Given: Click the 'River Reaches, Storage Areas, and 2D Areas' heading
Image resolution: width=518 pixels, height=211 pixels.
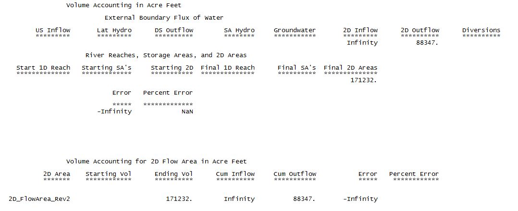Looking at the screenshot, I should pyautogui.click(x=166, y=55).
